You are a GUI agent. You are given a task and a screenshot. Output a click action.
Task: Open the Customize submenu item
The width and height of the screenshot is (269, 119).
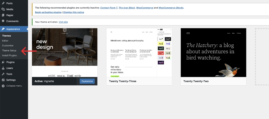(x=7, y=46)
